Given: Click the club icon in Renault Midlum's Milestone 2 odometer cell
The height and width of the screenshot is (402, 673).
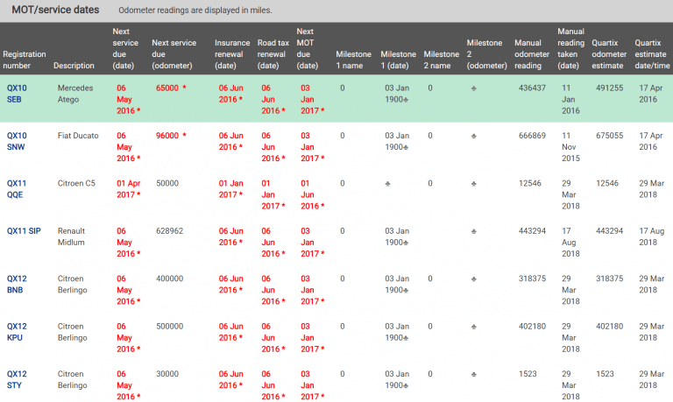Looking at the screenshot, I should click(x=474, y=231).
